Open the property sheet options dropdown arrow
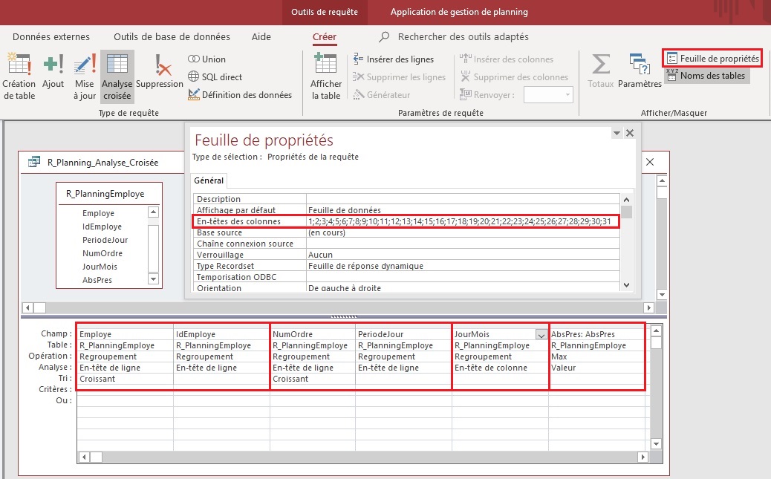The width and height of the screenshot is (771, 479). (x=616, y=133)
